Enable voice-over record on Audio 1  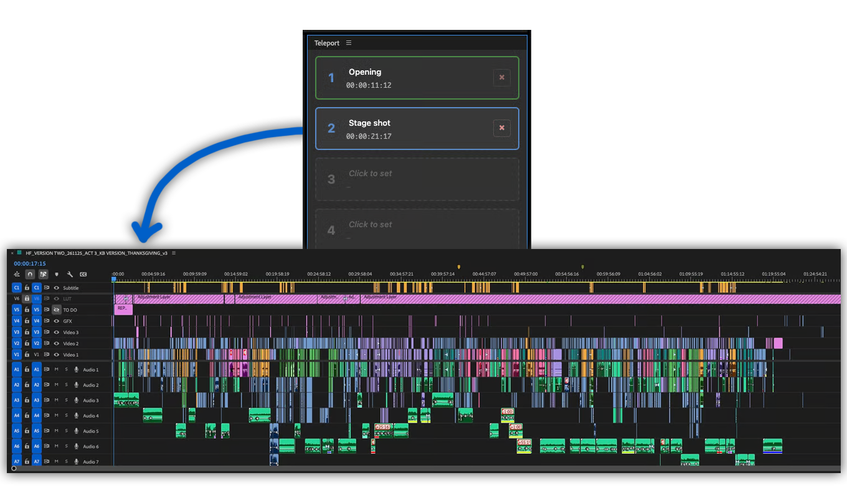pos(76,370)
